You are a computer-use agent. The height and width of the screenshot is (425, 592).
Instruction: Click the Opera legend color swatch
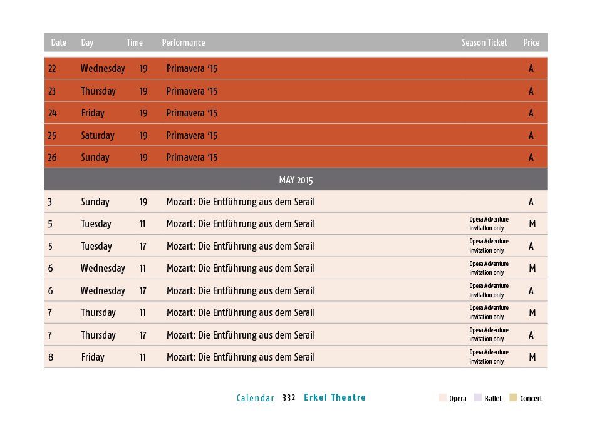pos(442,397)
